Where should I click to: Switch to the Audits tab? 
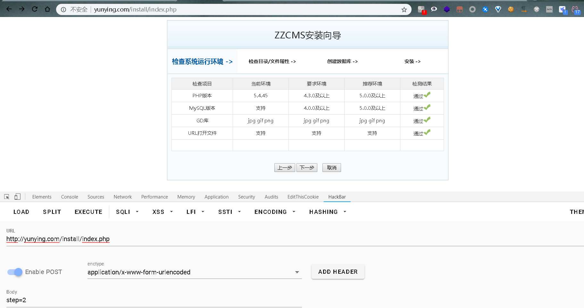(x=271, y=197)
